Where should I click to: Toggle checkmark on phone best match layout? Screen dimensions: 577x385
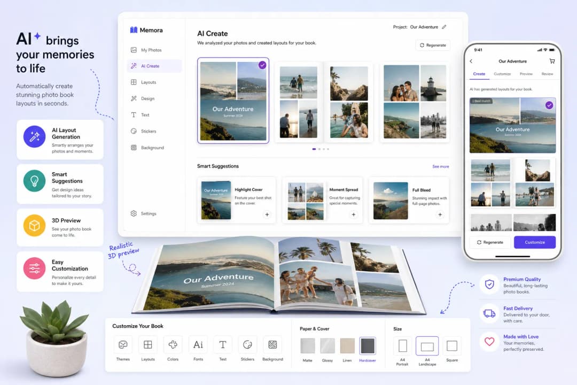(549, 105)
